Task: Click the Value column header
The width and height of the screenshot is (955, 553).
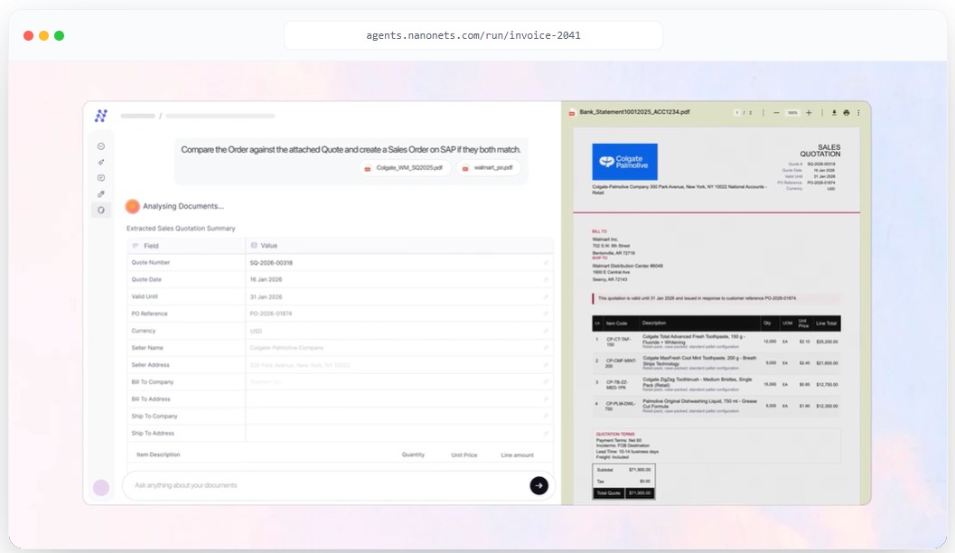Action: 269,246
